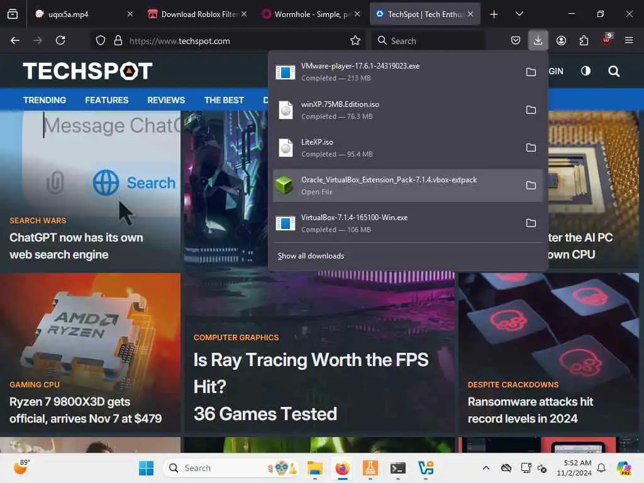Open taskbar clock showing 5:52 AM
644x483 pixels.
point(574,468)
